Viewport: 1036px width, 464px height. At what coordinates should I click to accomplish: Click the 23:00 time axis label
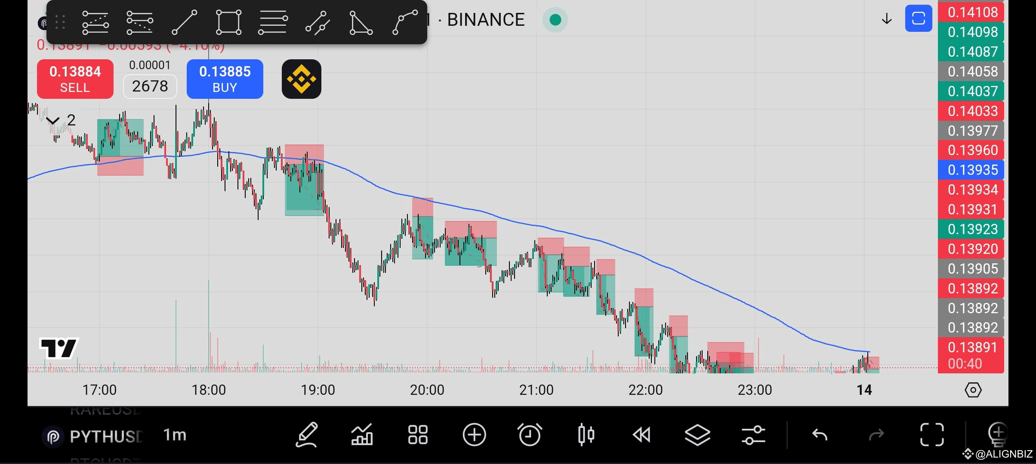(755, 390)
